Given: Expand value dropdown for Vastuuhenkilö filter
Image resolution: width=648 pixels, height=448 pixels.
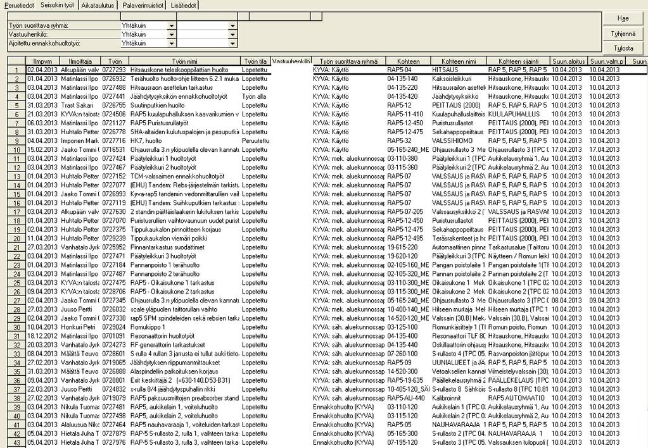Looking at the screenshot, I should pyautogui.click(x=232, y=34).
